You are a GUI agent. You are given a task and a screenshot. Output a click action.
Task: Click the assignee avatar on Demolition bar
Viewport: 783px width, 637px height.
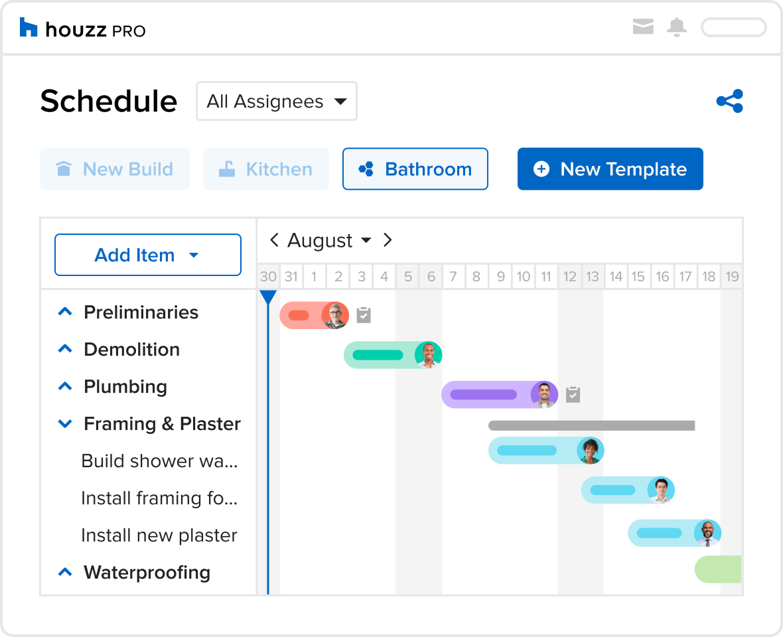pyautogui.click(x=428, y=355)
